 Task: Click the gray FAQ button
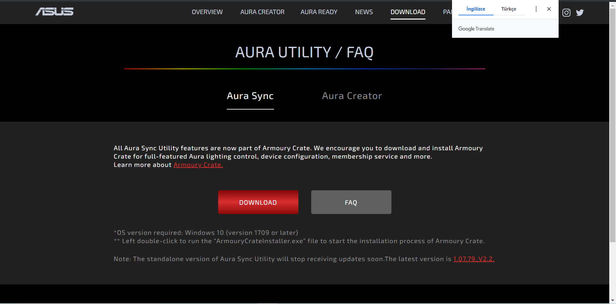(x=351, y=202)
